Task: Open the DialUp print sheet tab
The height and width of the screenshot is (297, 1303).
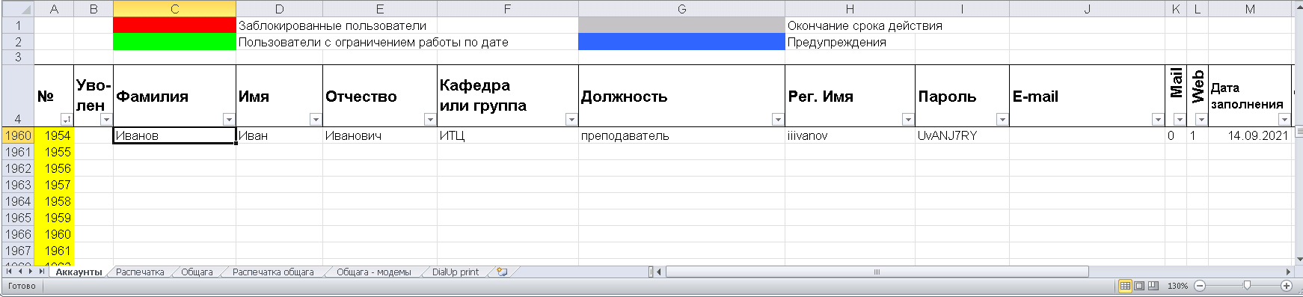Action: tap(456, 272)
